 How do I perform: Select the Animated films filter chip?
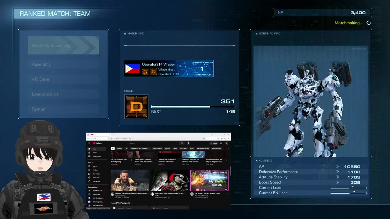pos(217,148)
